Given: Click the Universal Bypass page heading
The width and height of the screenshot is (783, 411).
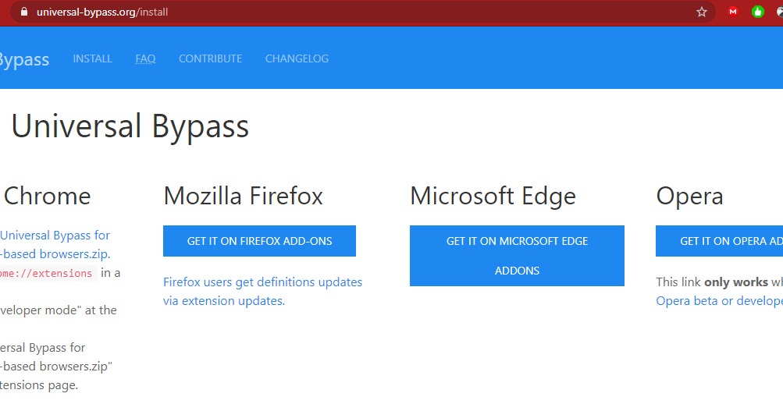Looking at the screenshot, I should (130, 126).
